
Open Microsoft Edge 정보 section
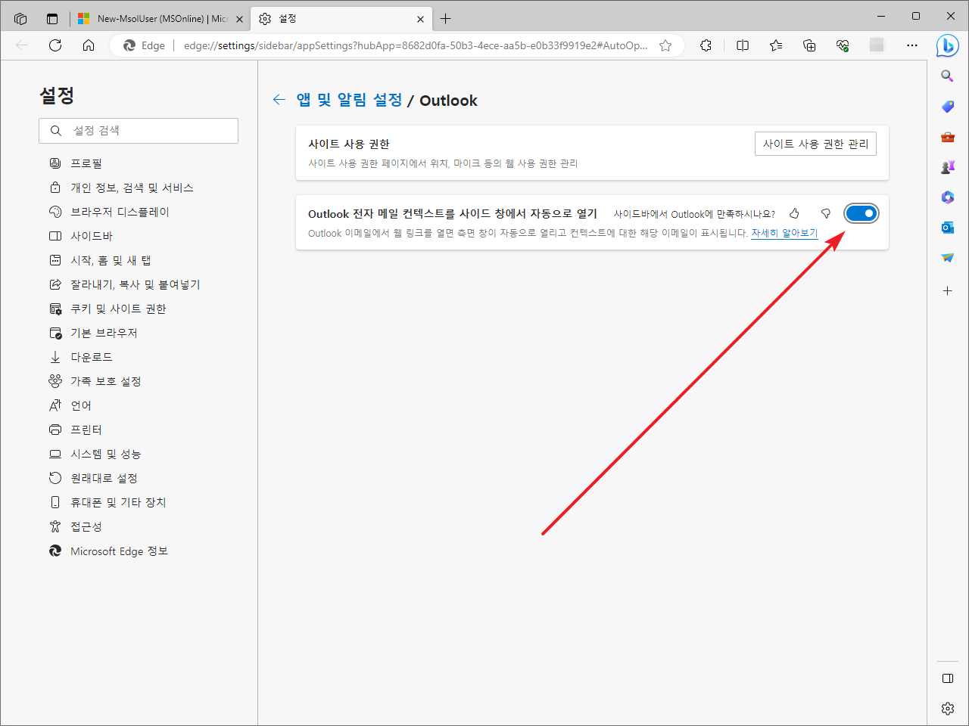[119, 551]
